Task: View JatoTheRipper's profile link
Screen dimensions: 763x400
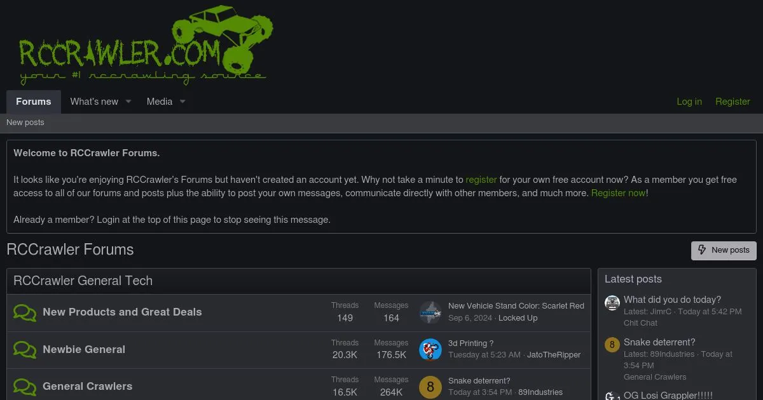Action: [554, 355]
